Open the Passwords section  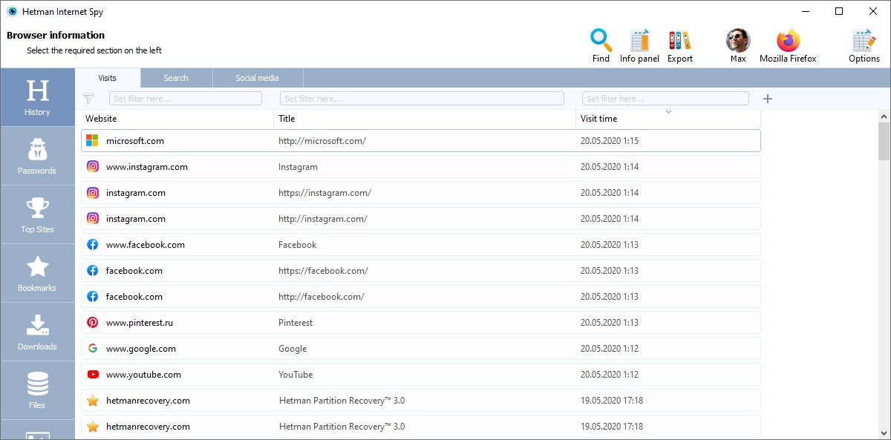(37, 157)
